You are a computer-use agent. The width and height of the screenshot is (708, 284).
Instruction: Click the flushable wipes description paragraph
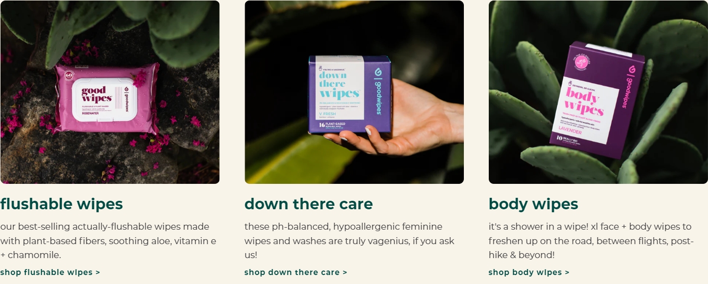[x=108, y=241]
